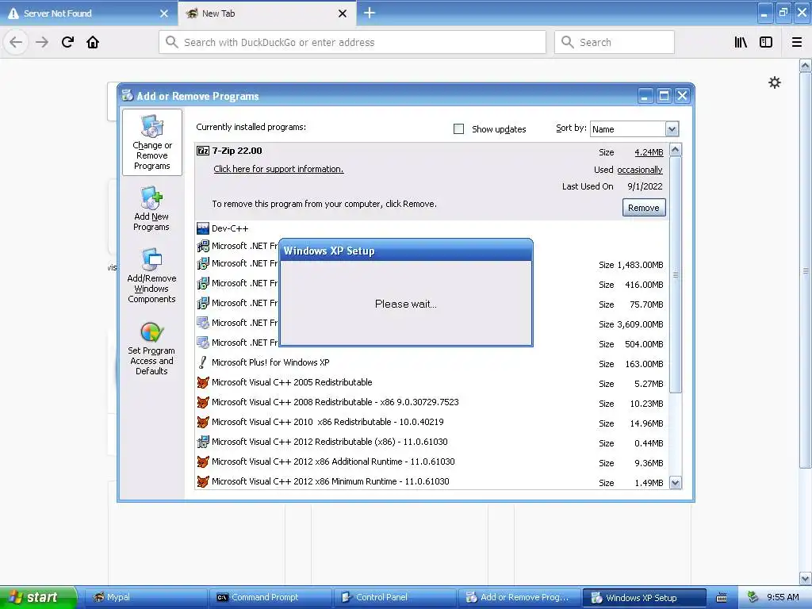Focus the DuckDuckGo address bar
This screenshot has height=609, width=812.
coord(352,42)
